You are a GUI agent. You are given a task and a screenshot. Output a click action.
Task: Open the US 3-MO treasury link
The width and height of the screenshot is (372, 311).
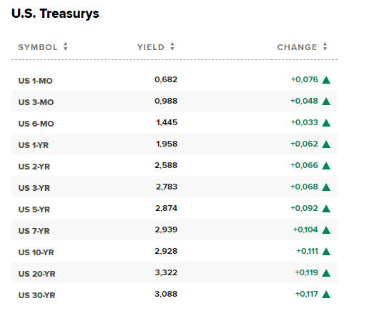(36, 102)
